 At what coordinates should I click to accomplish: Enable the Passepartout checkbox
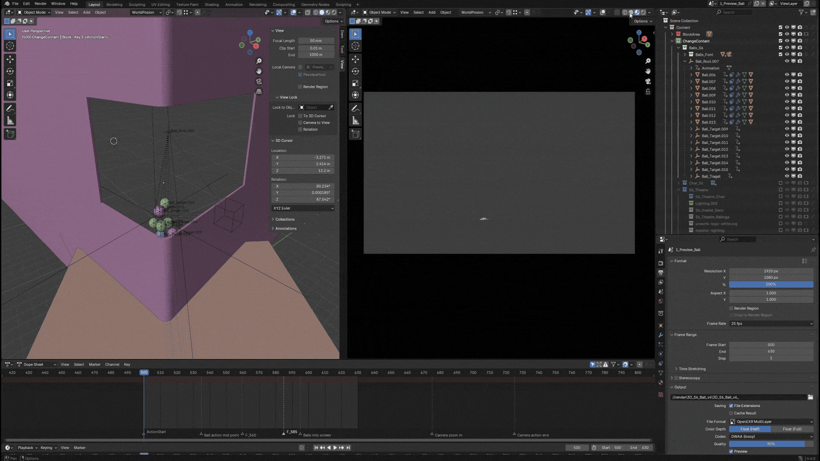tap(300, 75)
